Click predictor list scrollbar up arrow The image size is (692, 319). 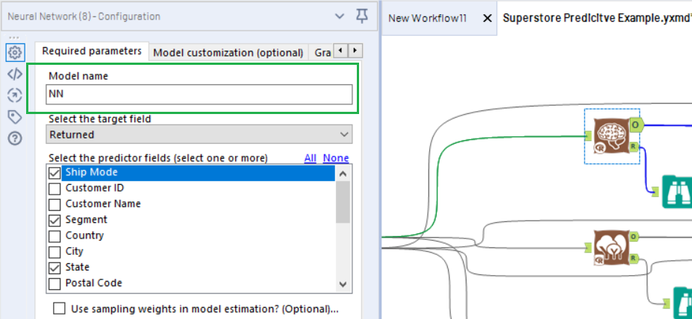[x=343, y=174]
